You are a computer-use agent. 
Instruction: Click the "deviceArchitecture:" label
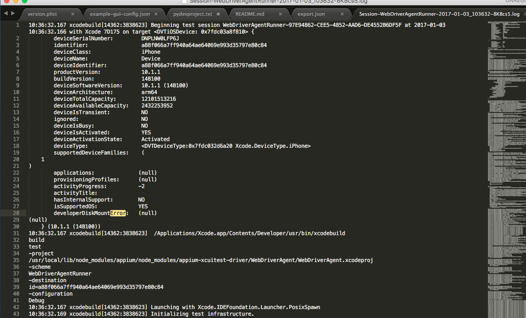pos(83,92)
